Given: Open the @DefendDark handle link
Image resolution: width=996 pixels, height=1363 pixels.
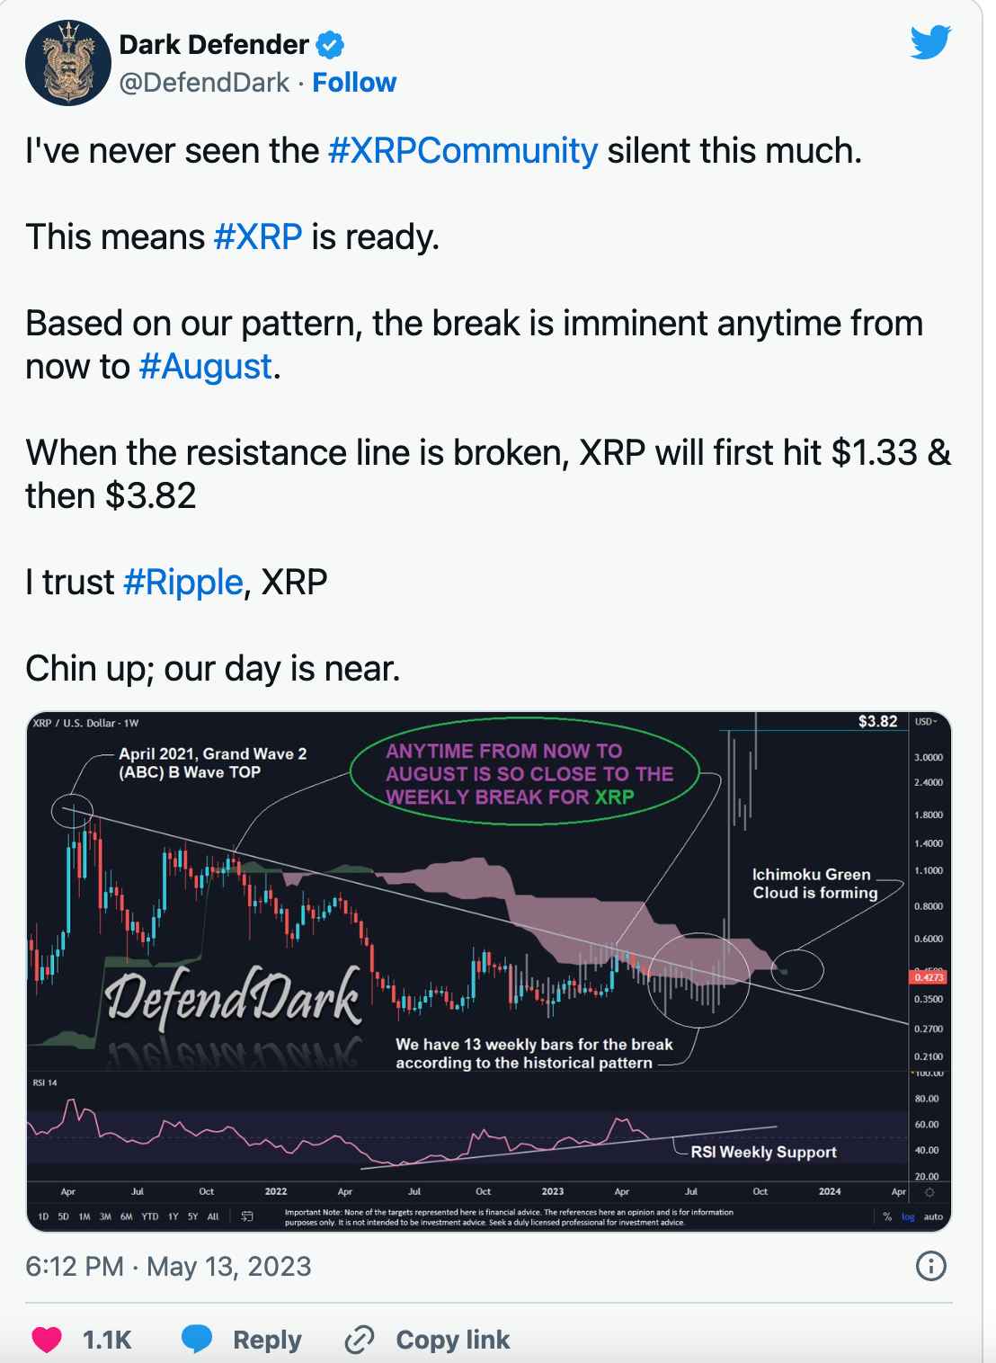Looking at the screenshot, I should click(204, 83).
